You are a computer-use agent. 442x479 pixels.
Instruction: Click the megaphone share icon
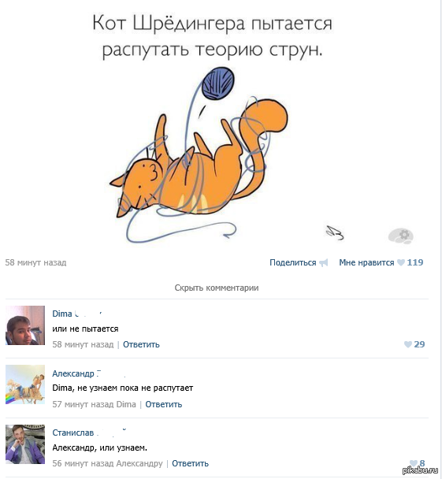[324, 262]
